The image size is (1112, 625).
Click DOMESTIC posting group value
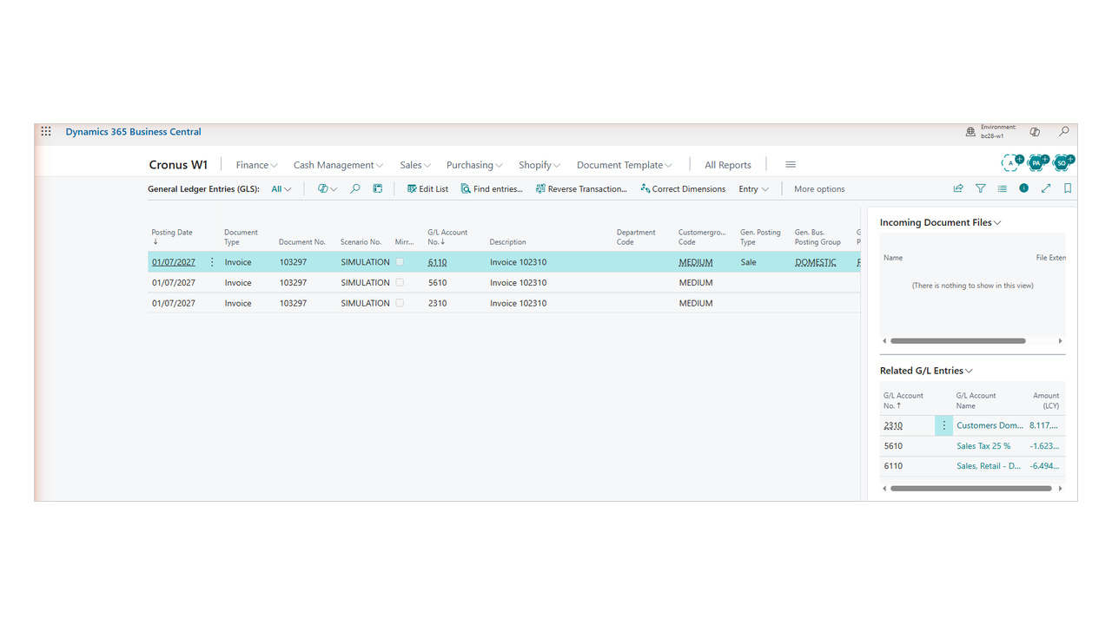click(x=816, y=262)
